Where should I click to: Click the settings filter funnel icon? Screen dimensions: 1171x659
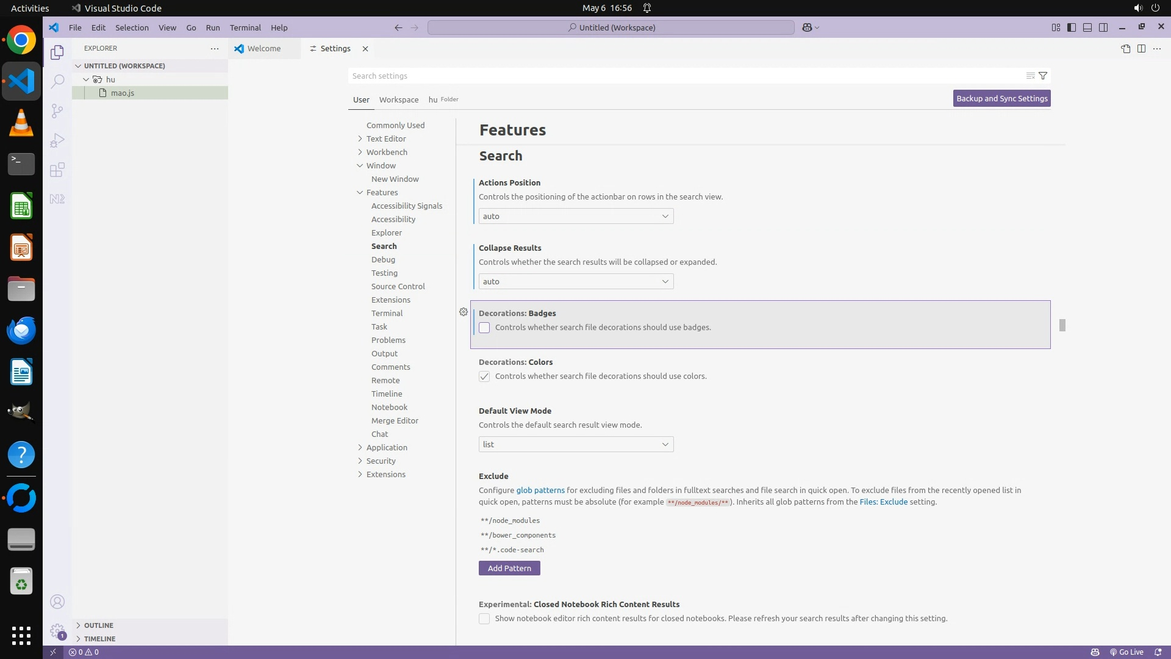coord(1043,76)
